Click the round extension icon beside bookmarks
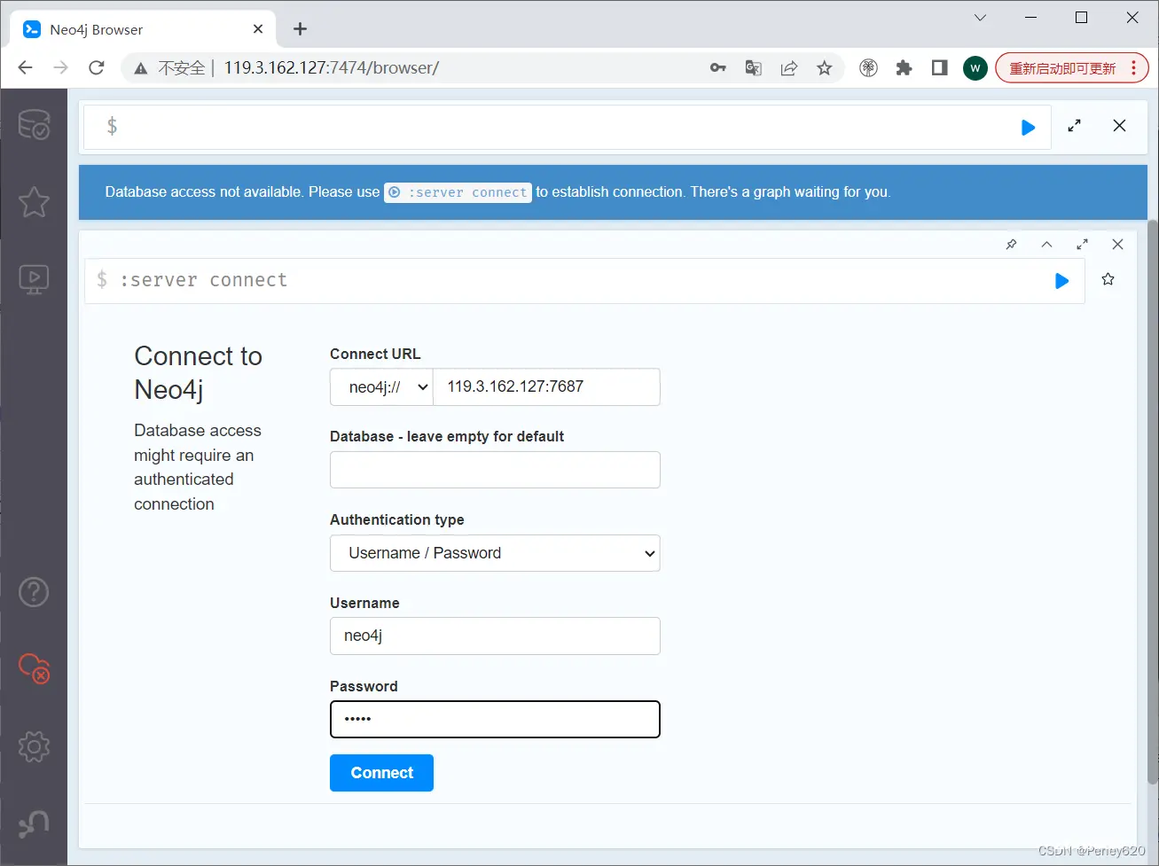Image resolution: width=1159 pixels, height=866 pixels. (869, 68)
